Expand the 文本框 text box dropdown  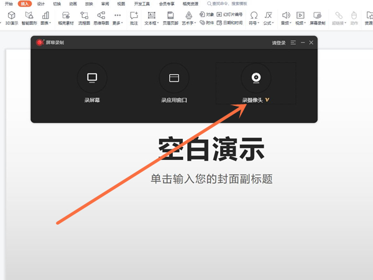[152, 22]
